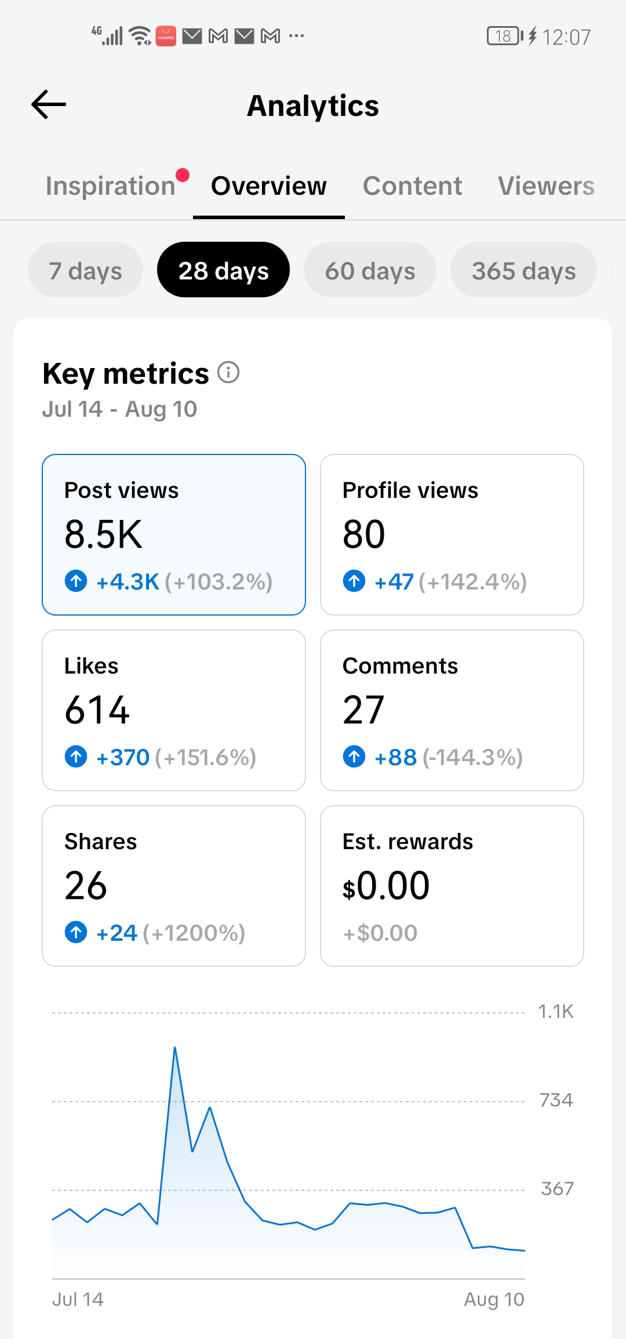Tap the Post views up-arrow icon
The height and width of the screenshot is (1339, 626).
[x=76, y=580]
